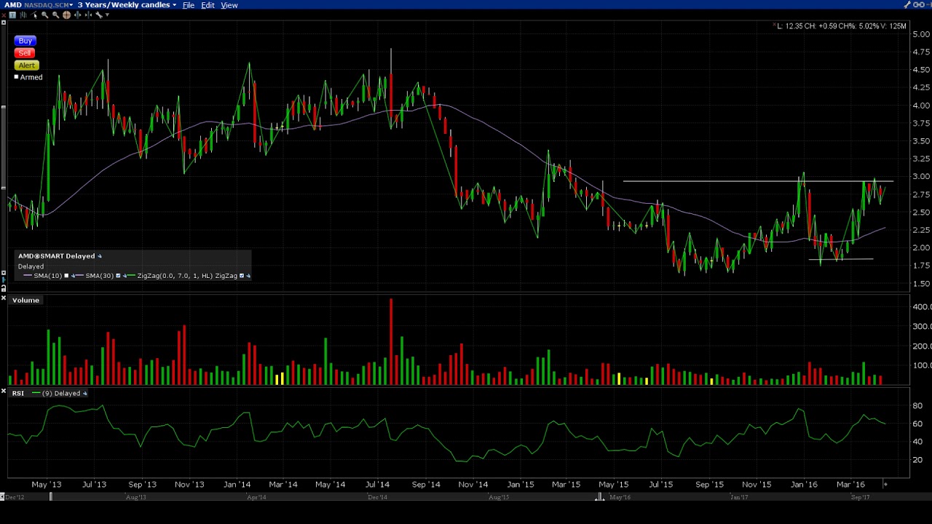The image size is (932, 524).
Task: Click the horizontal expand arrows icon
Action: pos(77,15)
